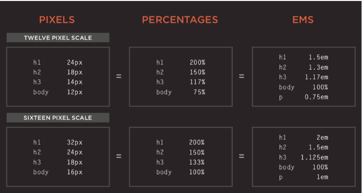Click the equals sign between the top pixels and percentages boxes

click(119, 76)
